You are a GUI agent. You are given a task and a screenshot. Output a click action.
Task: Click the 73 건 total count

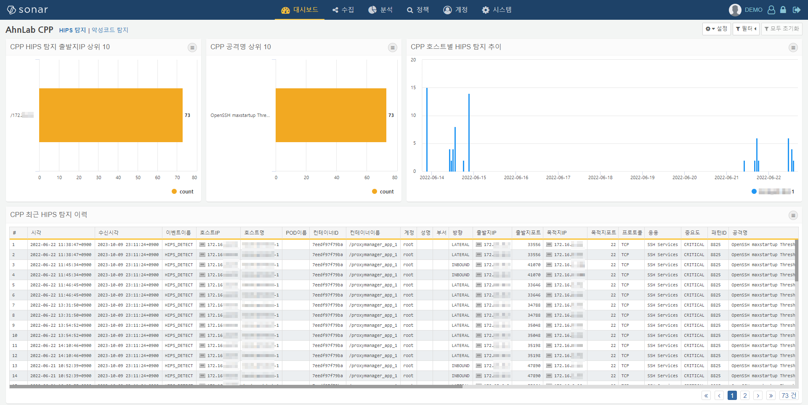coord(789,395)
